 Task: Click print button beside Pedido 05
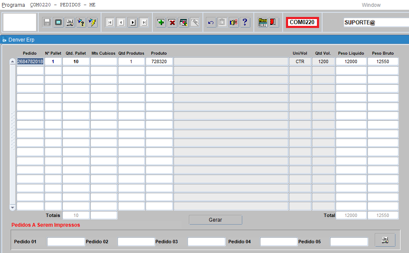(385, 240)
